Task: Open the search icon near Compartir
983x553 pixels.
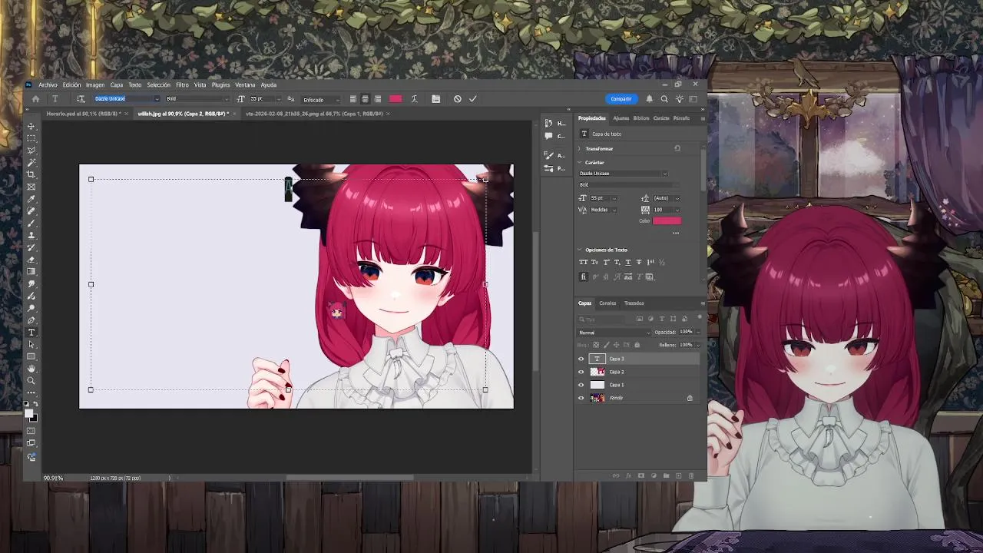Action: pos(664,98)
